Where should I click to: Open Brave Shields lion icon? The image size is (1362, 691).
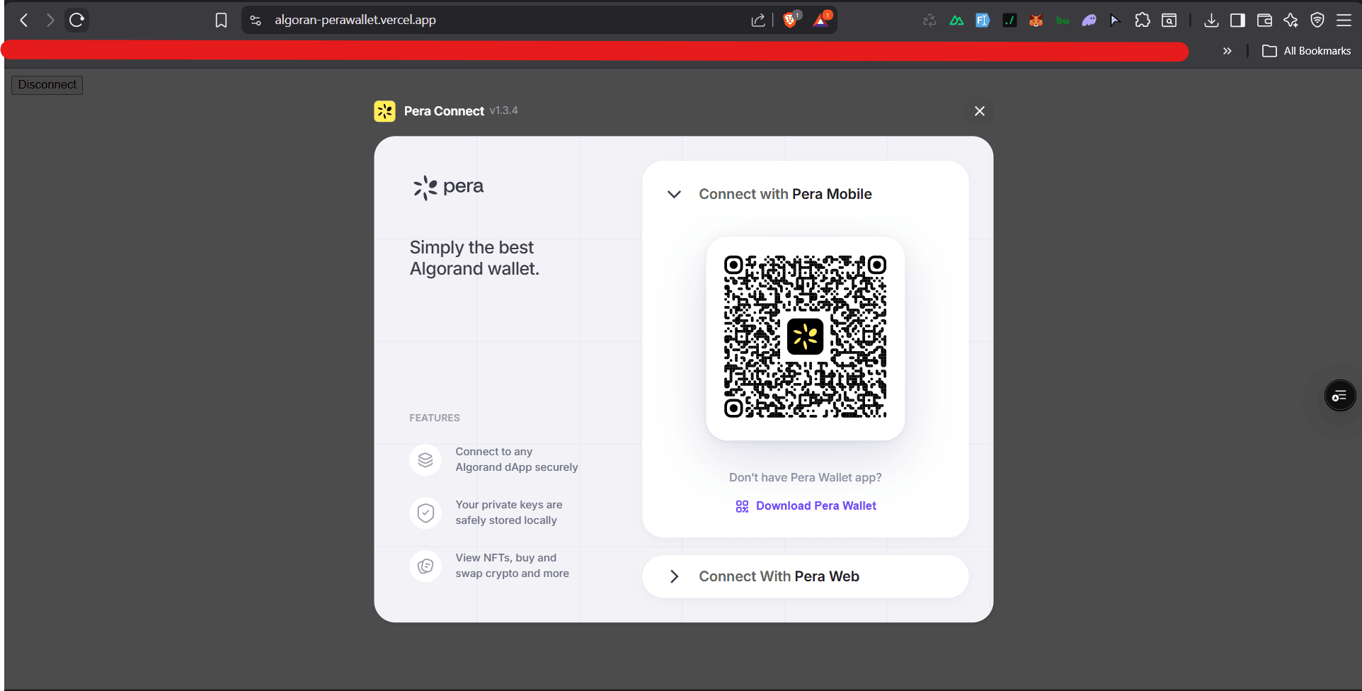click(x=791, y=20)
